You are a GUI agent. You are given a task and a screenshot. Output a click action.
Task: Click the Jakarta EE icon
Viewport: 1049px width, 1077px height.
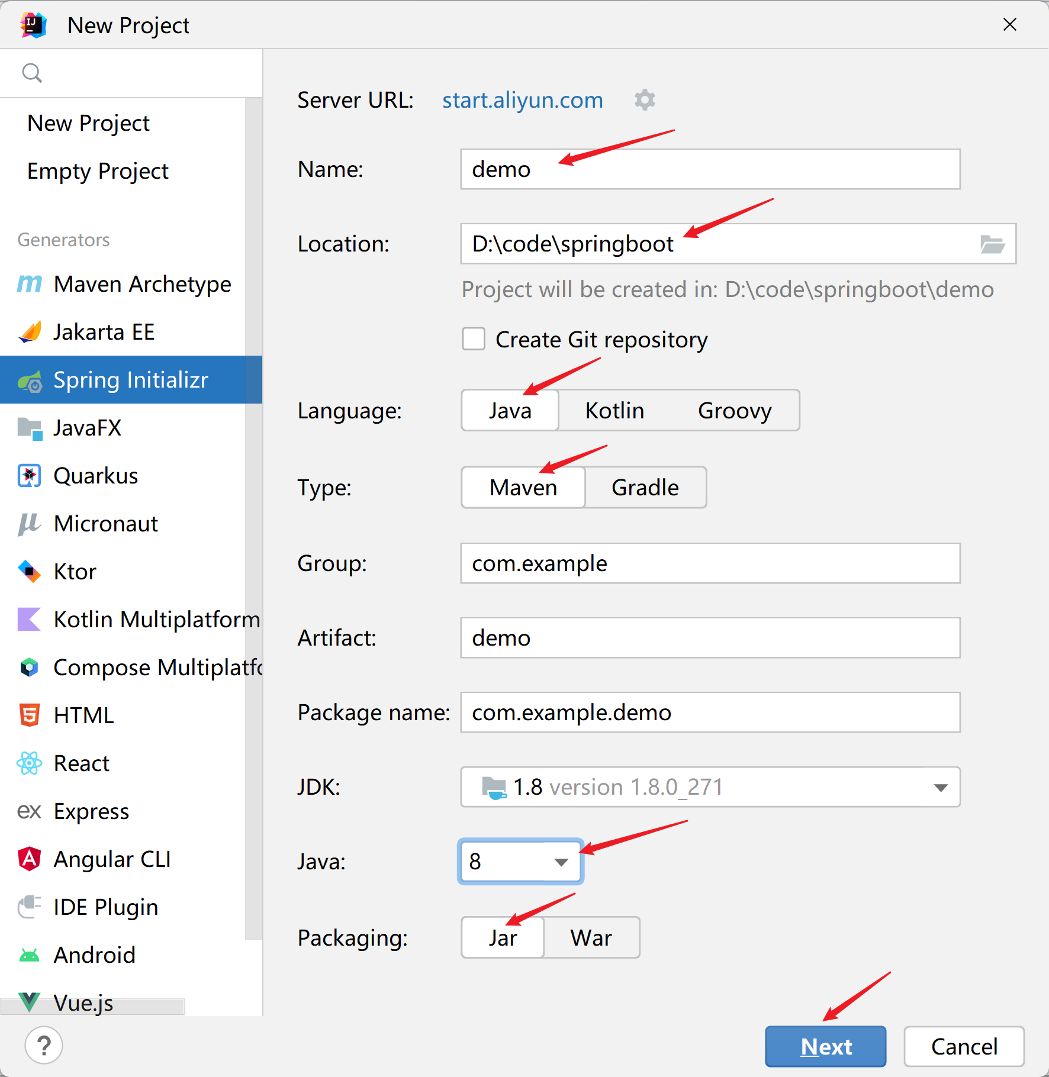[x=30, y=332]
